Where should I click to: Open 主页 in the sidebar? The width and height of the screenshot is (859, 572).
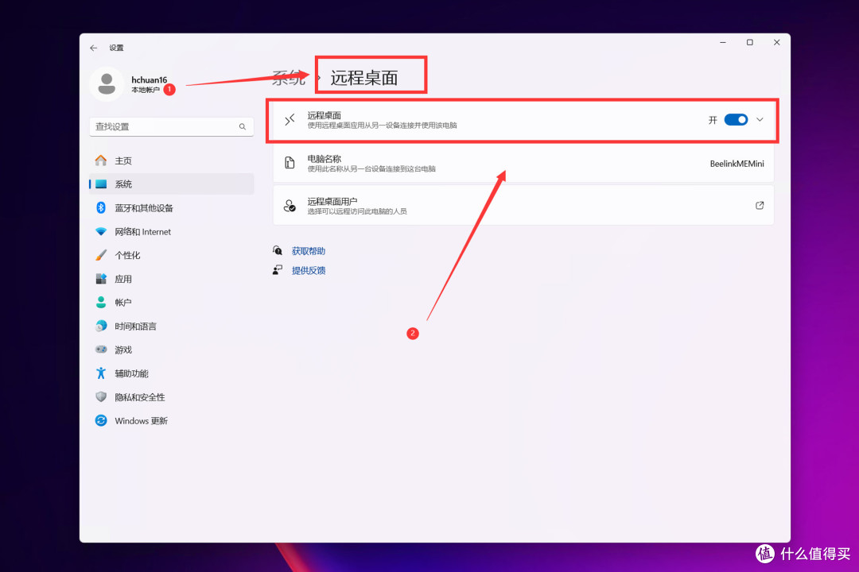[x=172, y=160]
